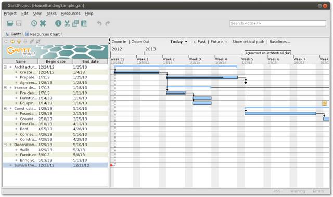This screenshot has height=197, width=333.
Task: Collapse the Architectural design task group
Action: pos(5,67)
